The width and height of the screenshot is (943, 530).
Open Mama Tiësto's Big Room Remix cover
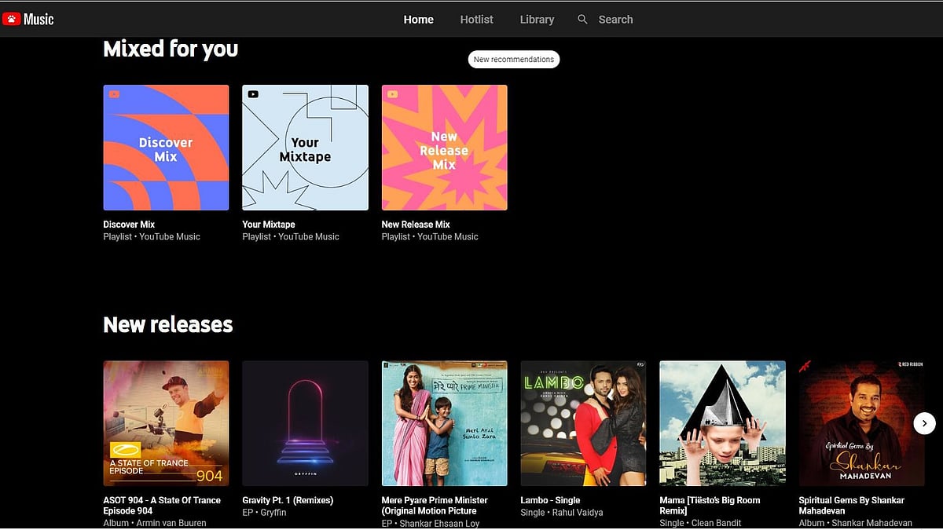[722, 423]
